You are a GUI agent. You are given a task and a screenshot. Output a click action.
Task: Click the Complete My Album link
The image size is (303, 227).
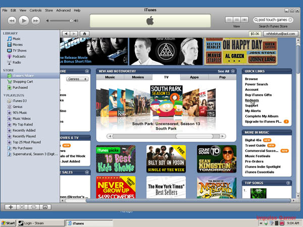[x=262, y=116]
